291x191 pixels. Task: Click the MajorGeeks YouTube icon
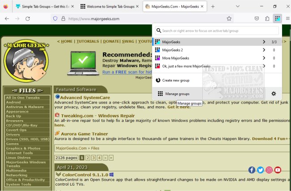pyautogui.click(x=278, y=170)
